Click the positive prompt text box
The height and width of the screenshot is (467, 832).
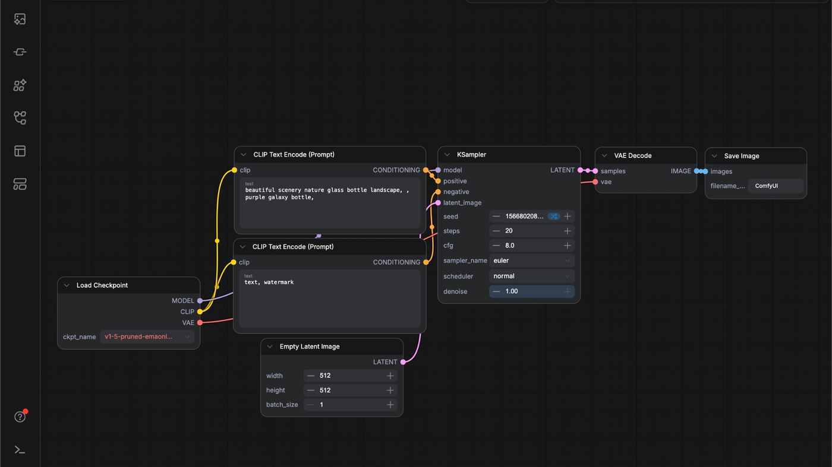(330, 203)
